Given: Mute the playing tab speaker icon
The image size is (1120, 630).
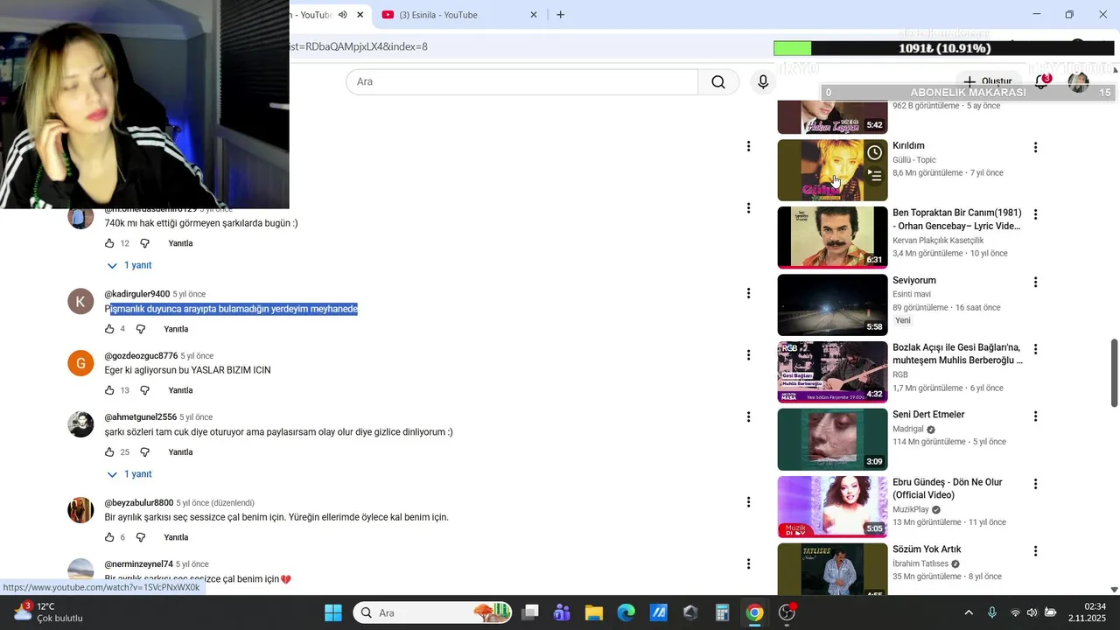Looking at the screenshot, I should pos(343,15).
